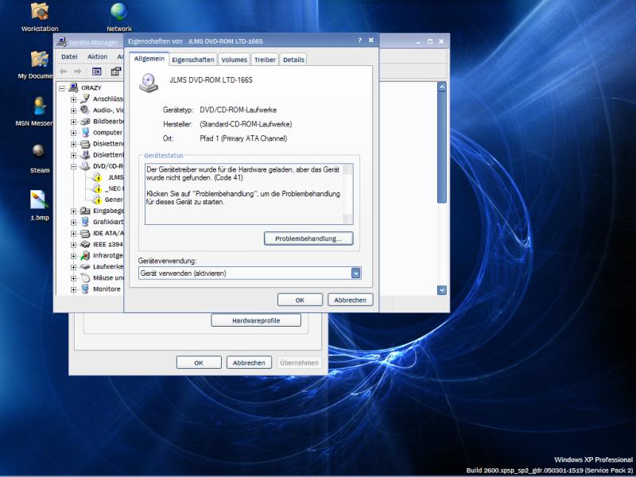Select the Steam desktop icon
The height and width of the screenshot is (477, 636).
tap(39, 151)
